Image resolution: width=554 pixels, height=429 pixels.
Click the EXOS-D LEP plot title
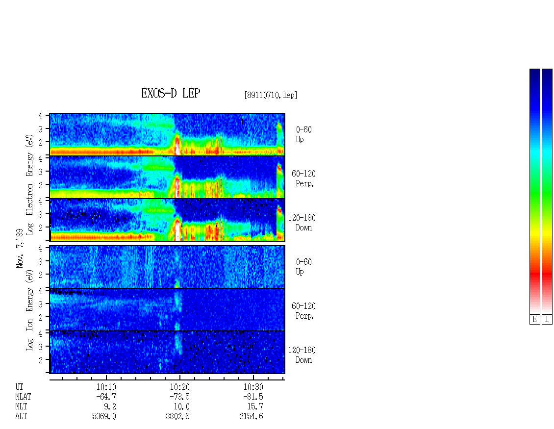click(x=171, y=93)
